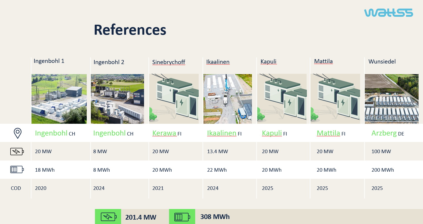The width and height of the screenshot is (423, 224).
Task: Click the References slide title
Action: (130, 30)
